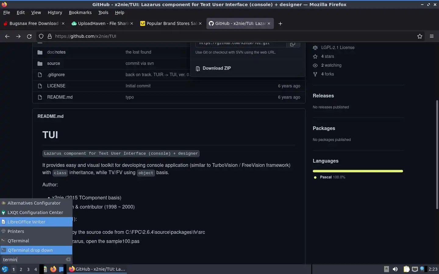Image resolution: width=439 pixels, height=274 pixels.
Task: Reload the current GitHub page
Action: (29, 36)
